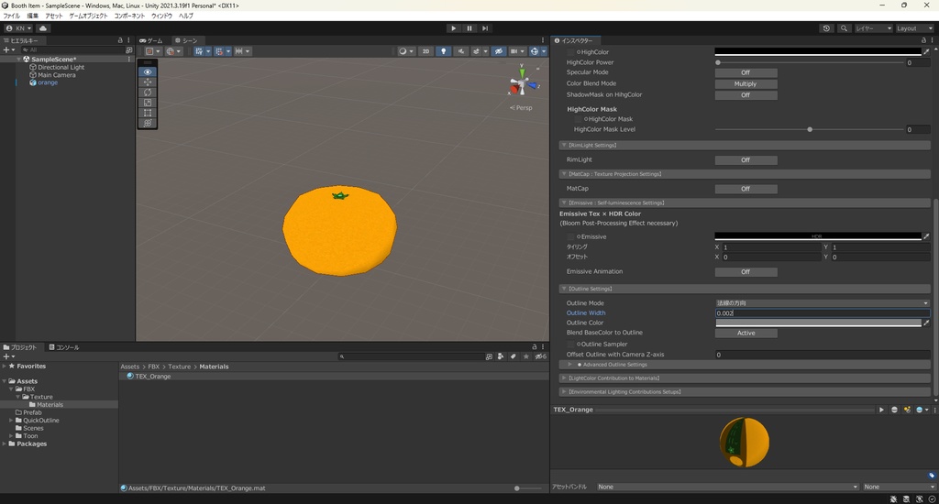Click the Outline Width input field
This screenshot has width=939, height=504.
(x=823, y=313)
